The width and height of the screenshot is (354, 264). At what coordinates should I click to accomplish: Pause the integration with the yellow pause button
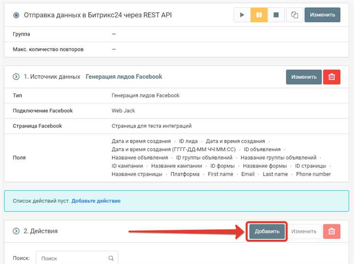tap(259, 15)
